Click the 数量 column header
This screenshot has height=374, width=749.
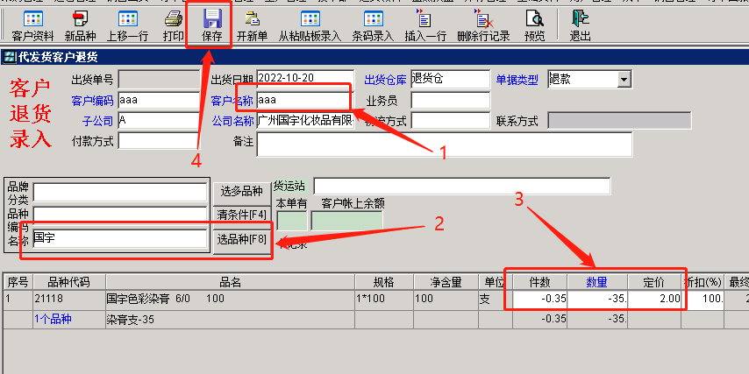tap(596, 281)
